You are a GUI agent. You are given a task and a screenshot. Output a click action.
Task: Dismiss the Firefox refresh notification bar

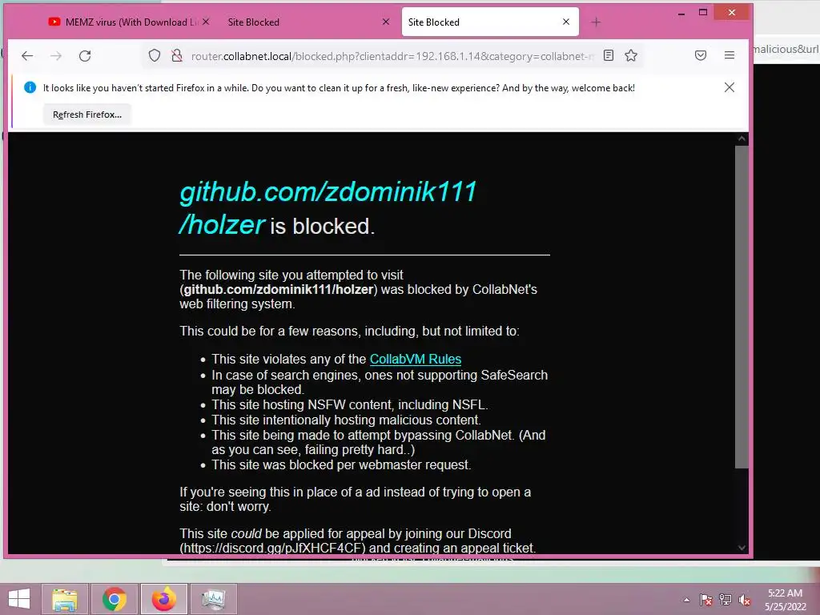[730, 87]
